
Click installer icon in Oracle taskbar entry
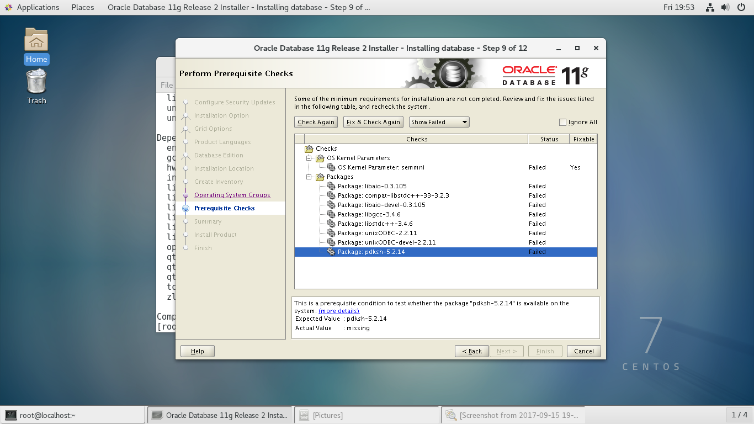(x=157, y=415)
